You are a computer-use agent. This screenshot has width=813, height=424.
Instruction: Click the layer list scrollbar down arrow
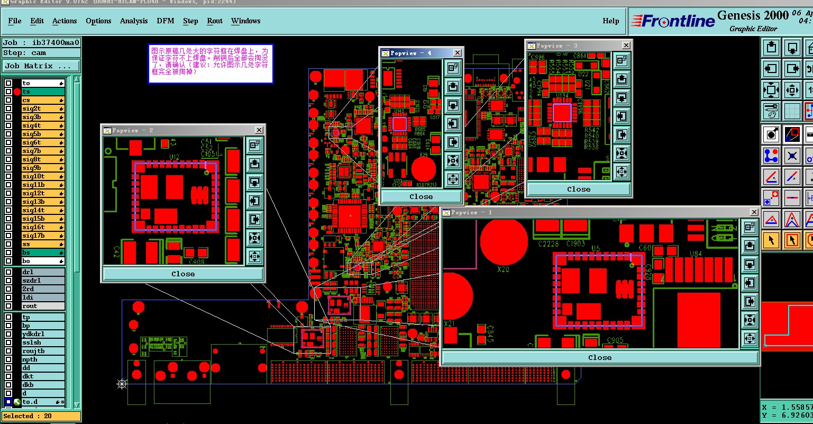pos(77,405)
